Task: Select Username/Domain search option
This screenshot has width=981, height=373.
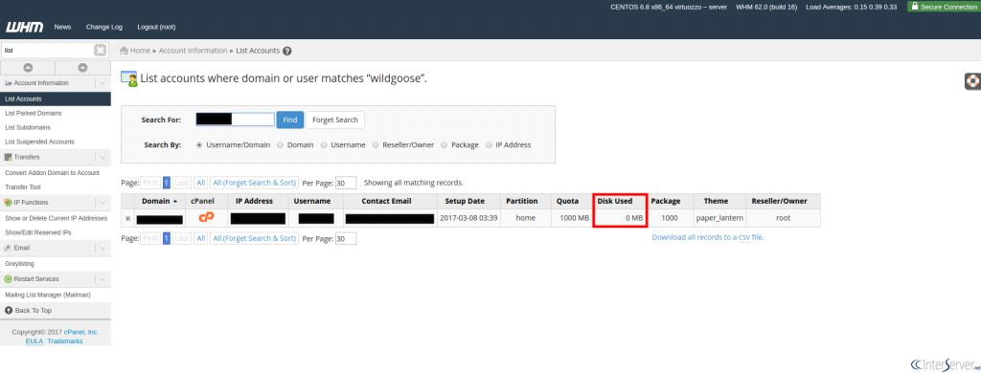Action: click(199, 145)
